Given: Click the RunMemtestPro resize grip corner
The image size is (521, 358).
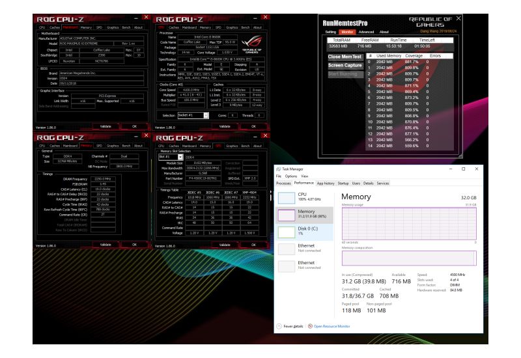Looking at the screenshot, I should point(460,156).
